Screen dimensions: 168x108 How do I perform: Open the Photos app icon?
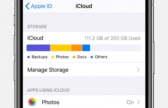(32, 102)
